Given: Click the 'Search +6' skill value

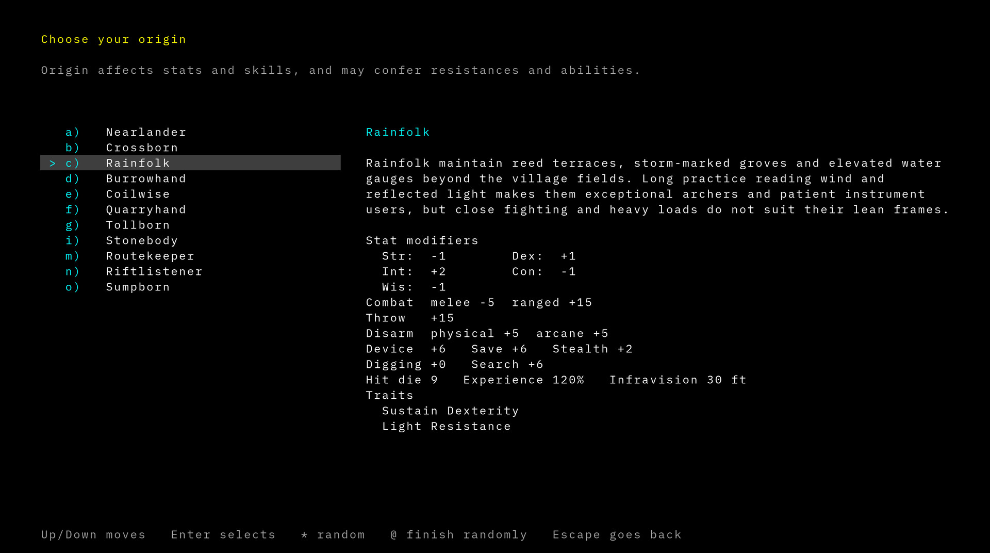Looking at the screenshot, I should click(x=507, y=365).
